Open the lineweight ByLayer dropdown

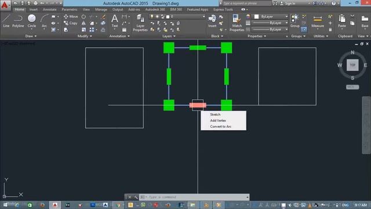tap(270, 23)
